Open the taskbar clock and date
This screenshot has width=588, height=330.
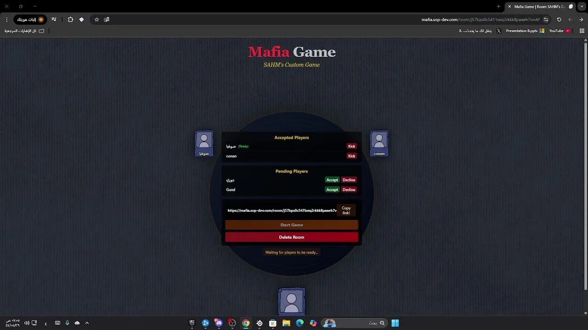click(12, 323)
